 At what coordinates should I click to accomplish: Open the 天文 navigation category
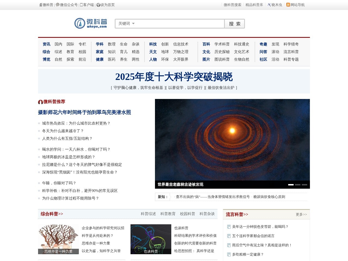153,52
